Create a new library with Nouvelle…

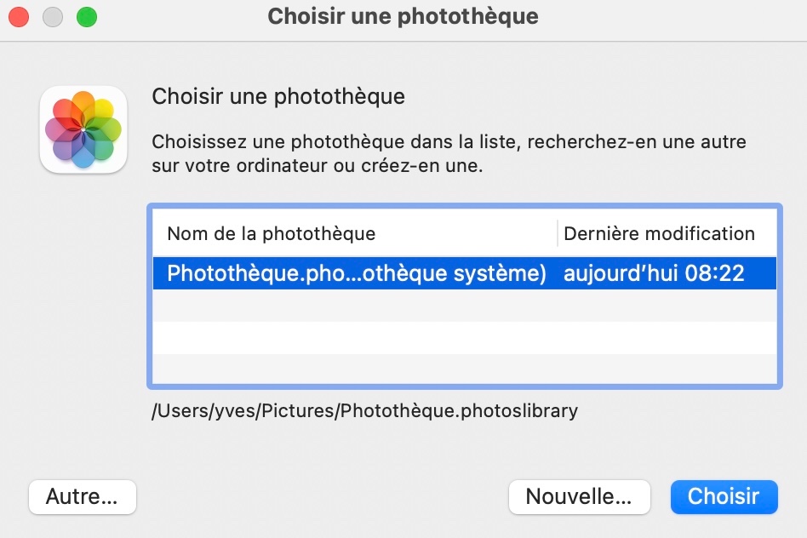click(x=579, y=496)
